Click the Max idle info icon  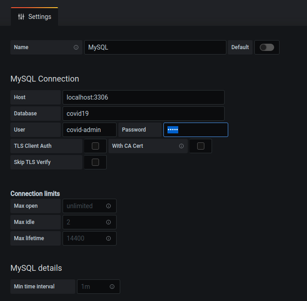[108, 222]
